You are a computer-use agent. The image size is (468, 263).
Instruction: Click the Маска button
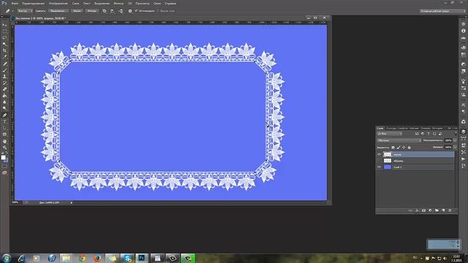[x=77, y=11]
